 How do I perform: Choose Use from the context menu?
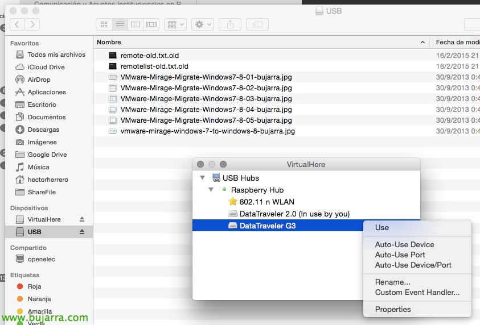pyautogui.click(x=382, y=227)
